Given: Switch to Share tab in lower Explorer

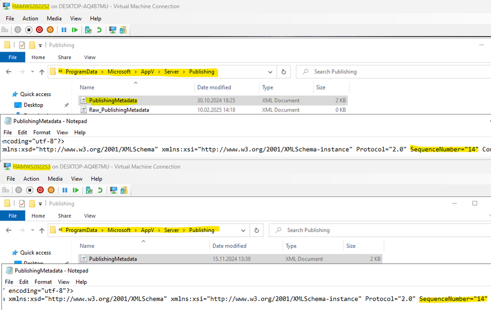Looking at the screenshot, I should coord(64,216).
